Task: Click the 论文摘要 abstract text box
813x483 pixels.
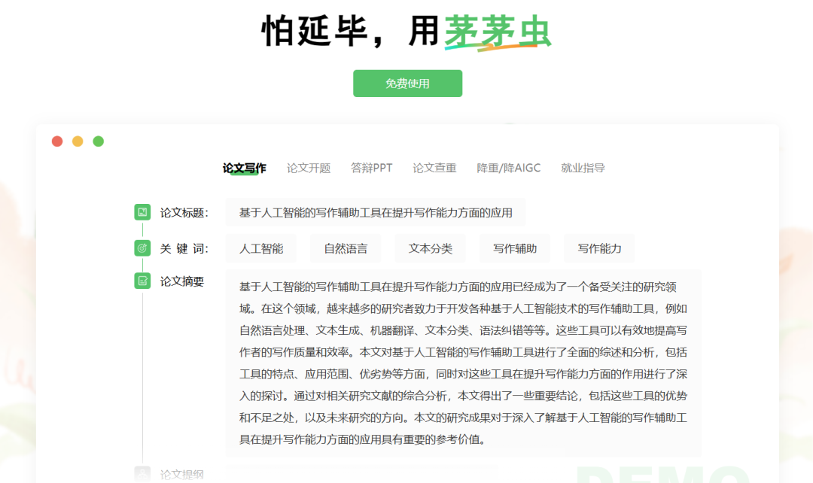Action: (464, 363)
